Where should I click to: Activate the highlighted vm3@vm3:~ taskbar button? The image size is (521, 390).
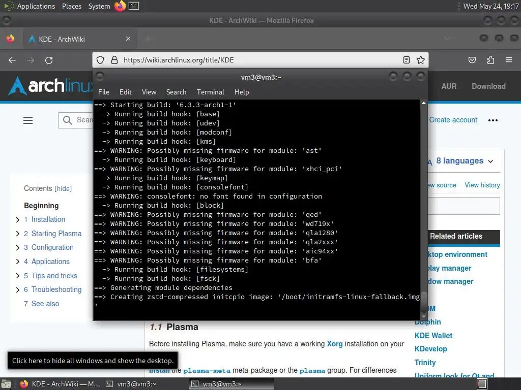click(x=231, y=384)
